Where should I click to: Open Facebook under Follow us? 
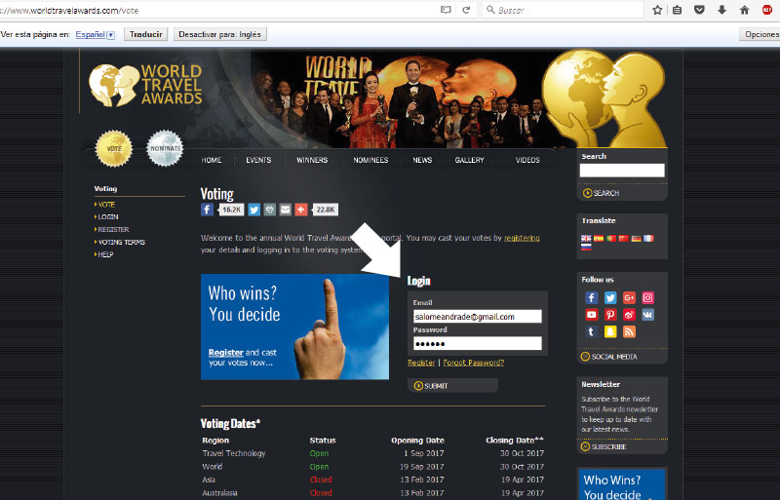[x=592, y=297]
